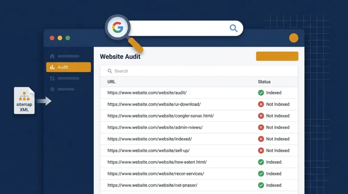The width and height of the screenshot is (348, 194).
Task: Click the Google G logo in the magnifier
Action: (117, 27)
